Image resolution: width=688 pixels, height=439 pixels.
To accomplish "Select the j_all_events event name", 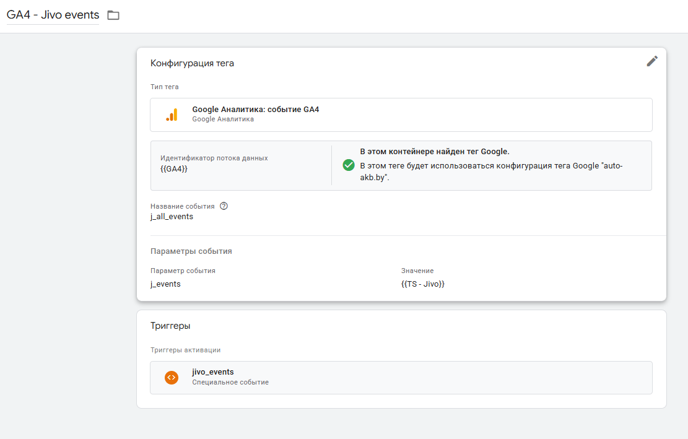I will click(172, 217).
